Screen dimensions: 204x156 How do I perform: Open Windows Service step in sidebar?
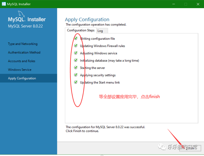pos(20,70)
